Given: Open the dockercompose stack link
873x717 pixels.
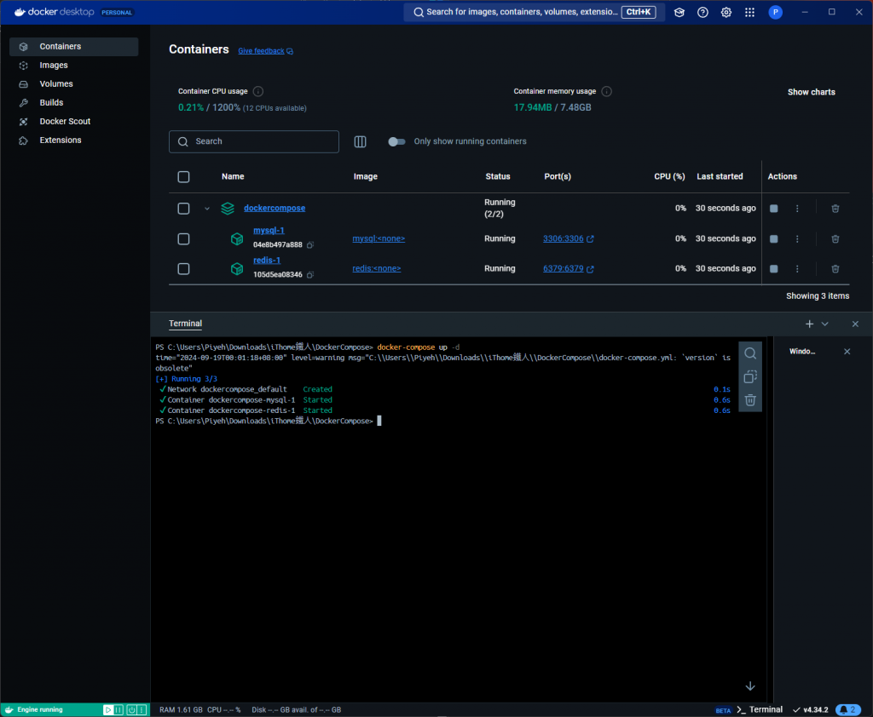Looking at the screenshot, I should [x=275, y=208].
